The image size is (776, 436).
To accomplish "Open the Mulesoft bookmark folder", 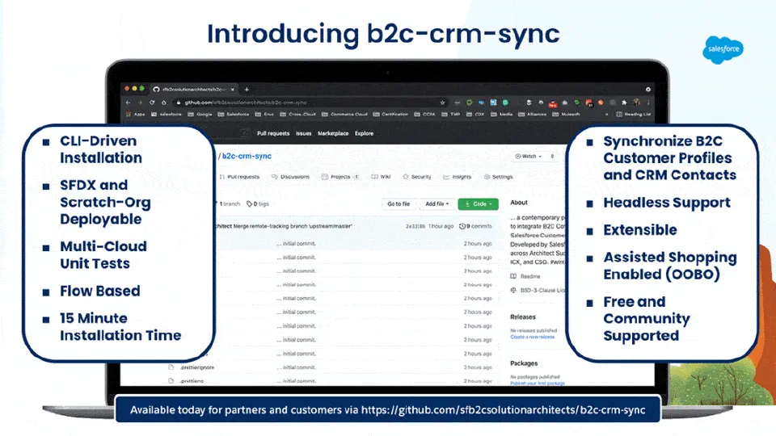I will pos(566,114).
